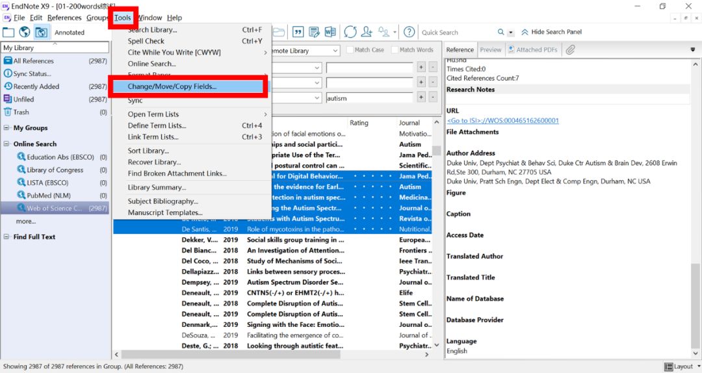Open the Help question mark icon
Image resolution: width=702 pixels, height=373 pixels.
pyautogui.click(x=409, y=32)
